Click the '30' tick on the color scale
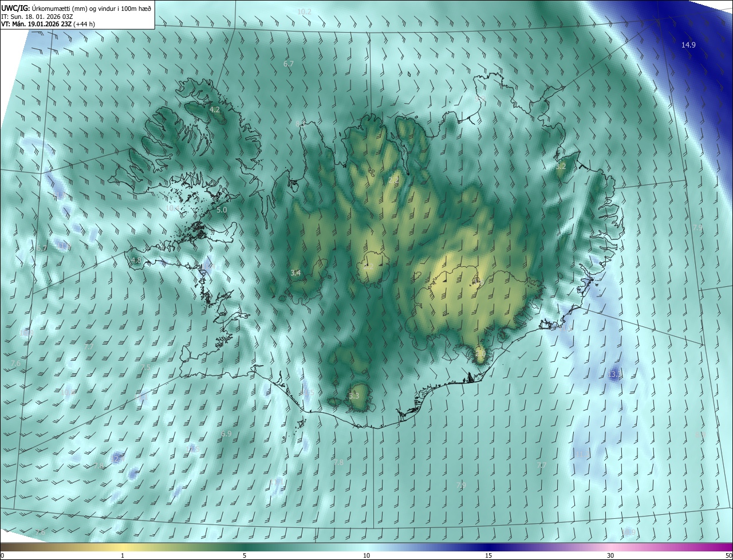 [610, 555]
